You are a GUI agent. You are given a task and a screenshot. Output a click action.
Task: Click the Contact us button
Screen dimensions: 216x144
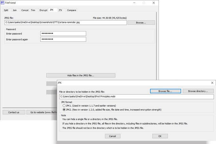pos(14,112)
